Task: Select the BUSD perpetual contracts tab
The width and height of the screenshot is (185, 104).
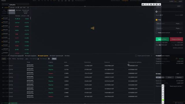Action: tap(25, 12)
